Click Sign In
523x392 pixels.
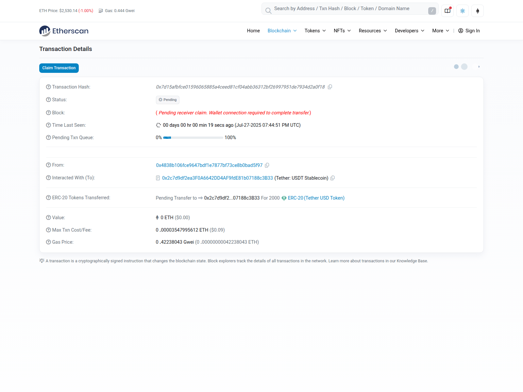coord(469,31)
